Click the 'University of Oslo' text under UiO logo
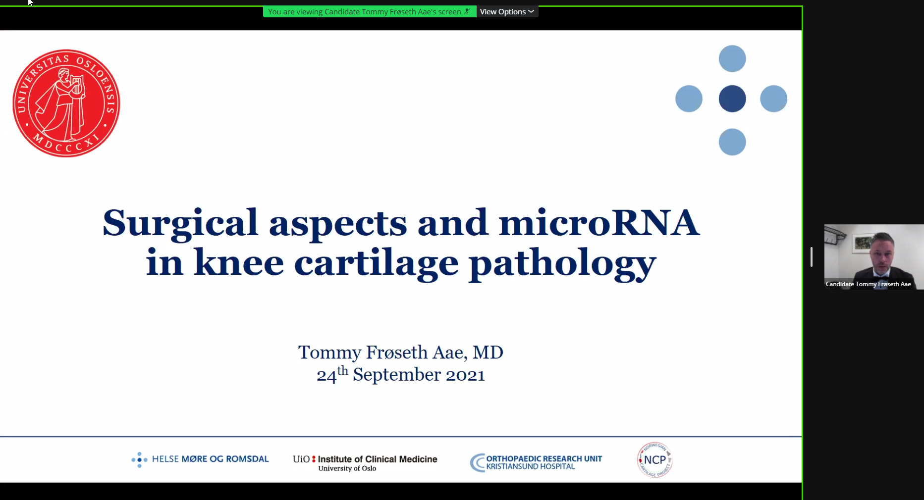 click(347, 468)
